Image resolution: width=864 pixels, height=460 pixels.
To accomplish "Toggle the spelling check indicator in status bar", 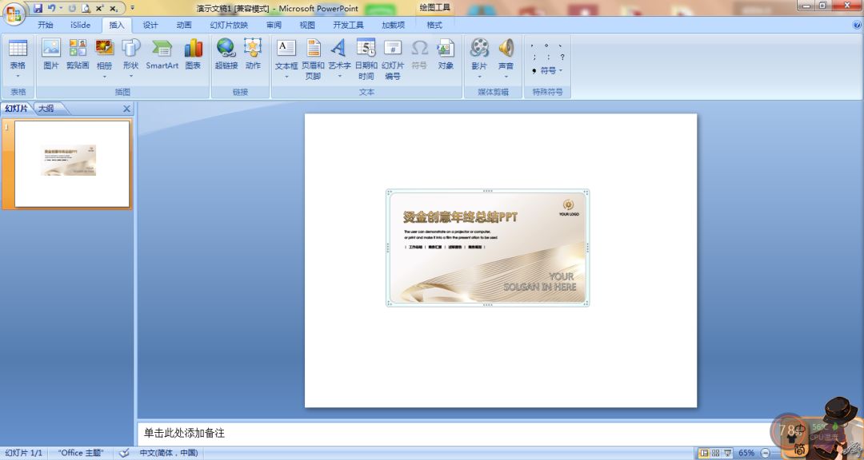I will coord(124,452).
